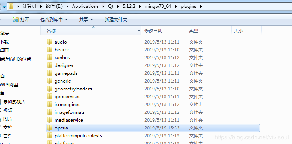Open WPS网盘 in navigation pane

pos(9,85)
